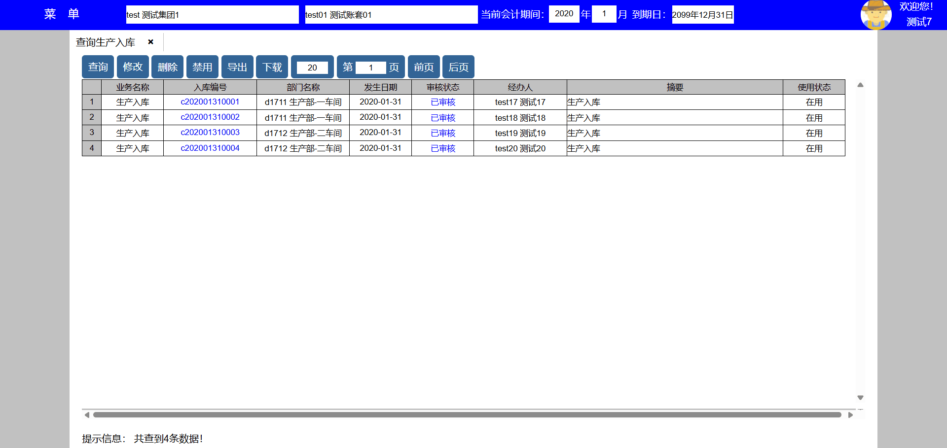Viewport: 947px width, 448px height.
Task: Open the 已审核 status link in row 3
Action: tap(442, 133)
